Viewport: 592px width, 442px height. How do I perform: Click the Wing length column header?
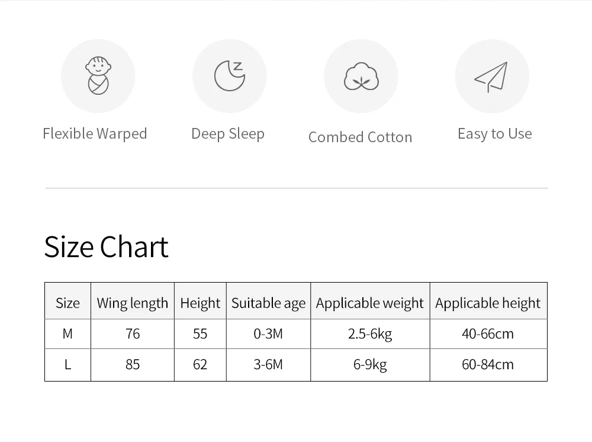coord(133,303)
